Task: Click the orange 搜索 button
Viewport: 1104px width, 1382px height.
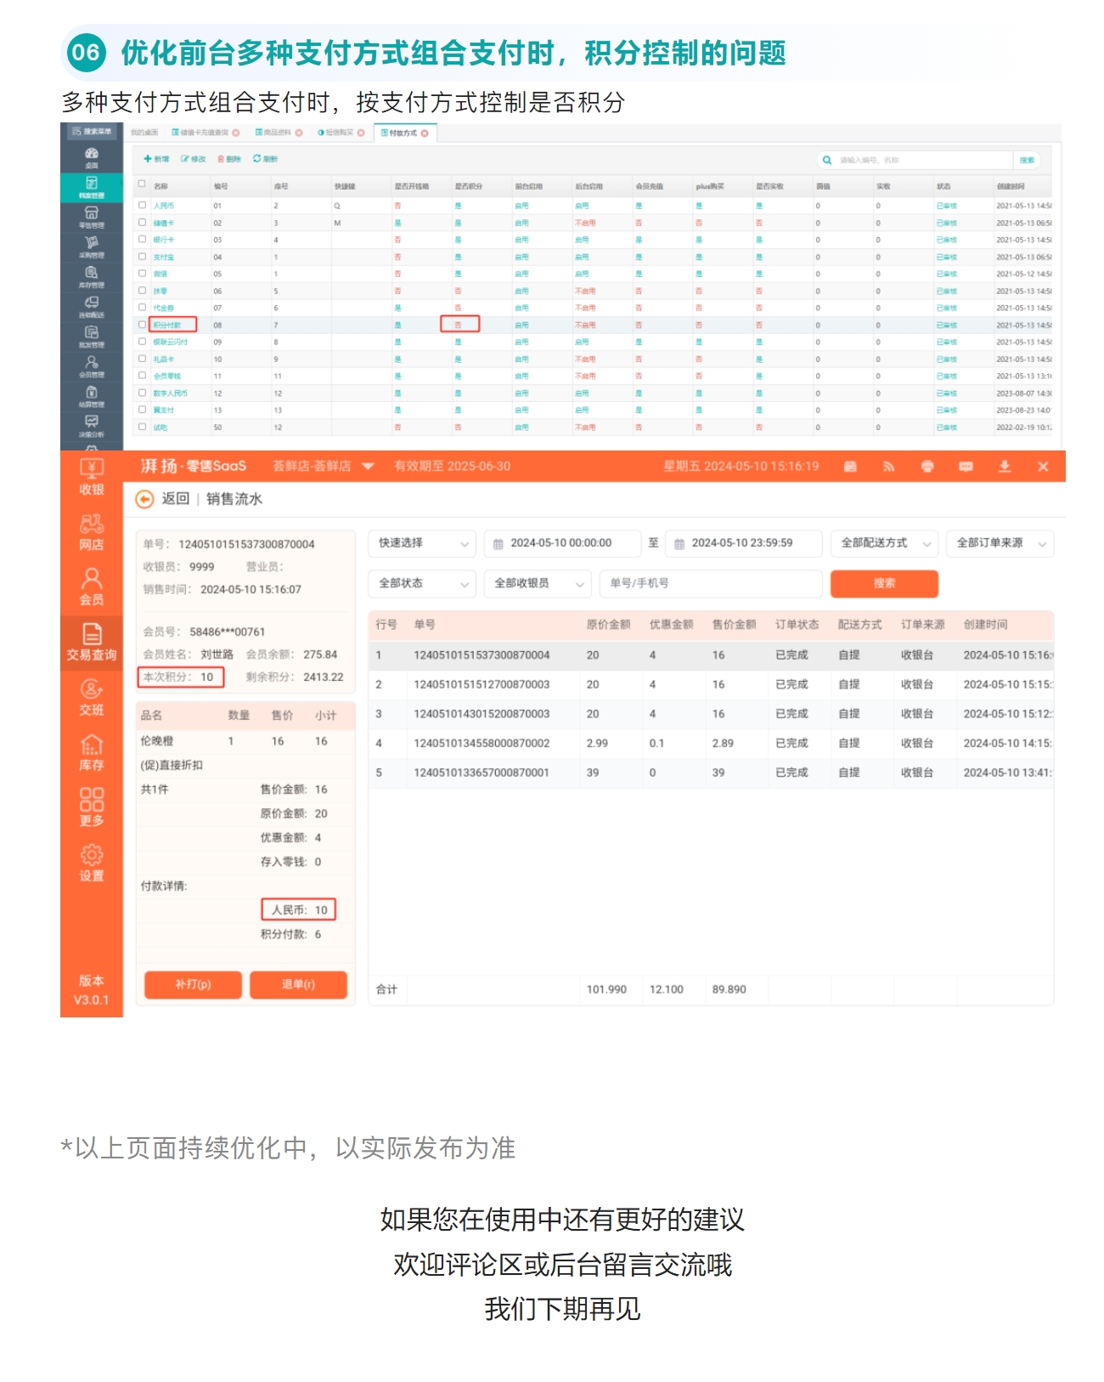Action: pyautogui.click(x=884, y=584)
